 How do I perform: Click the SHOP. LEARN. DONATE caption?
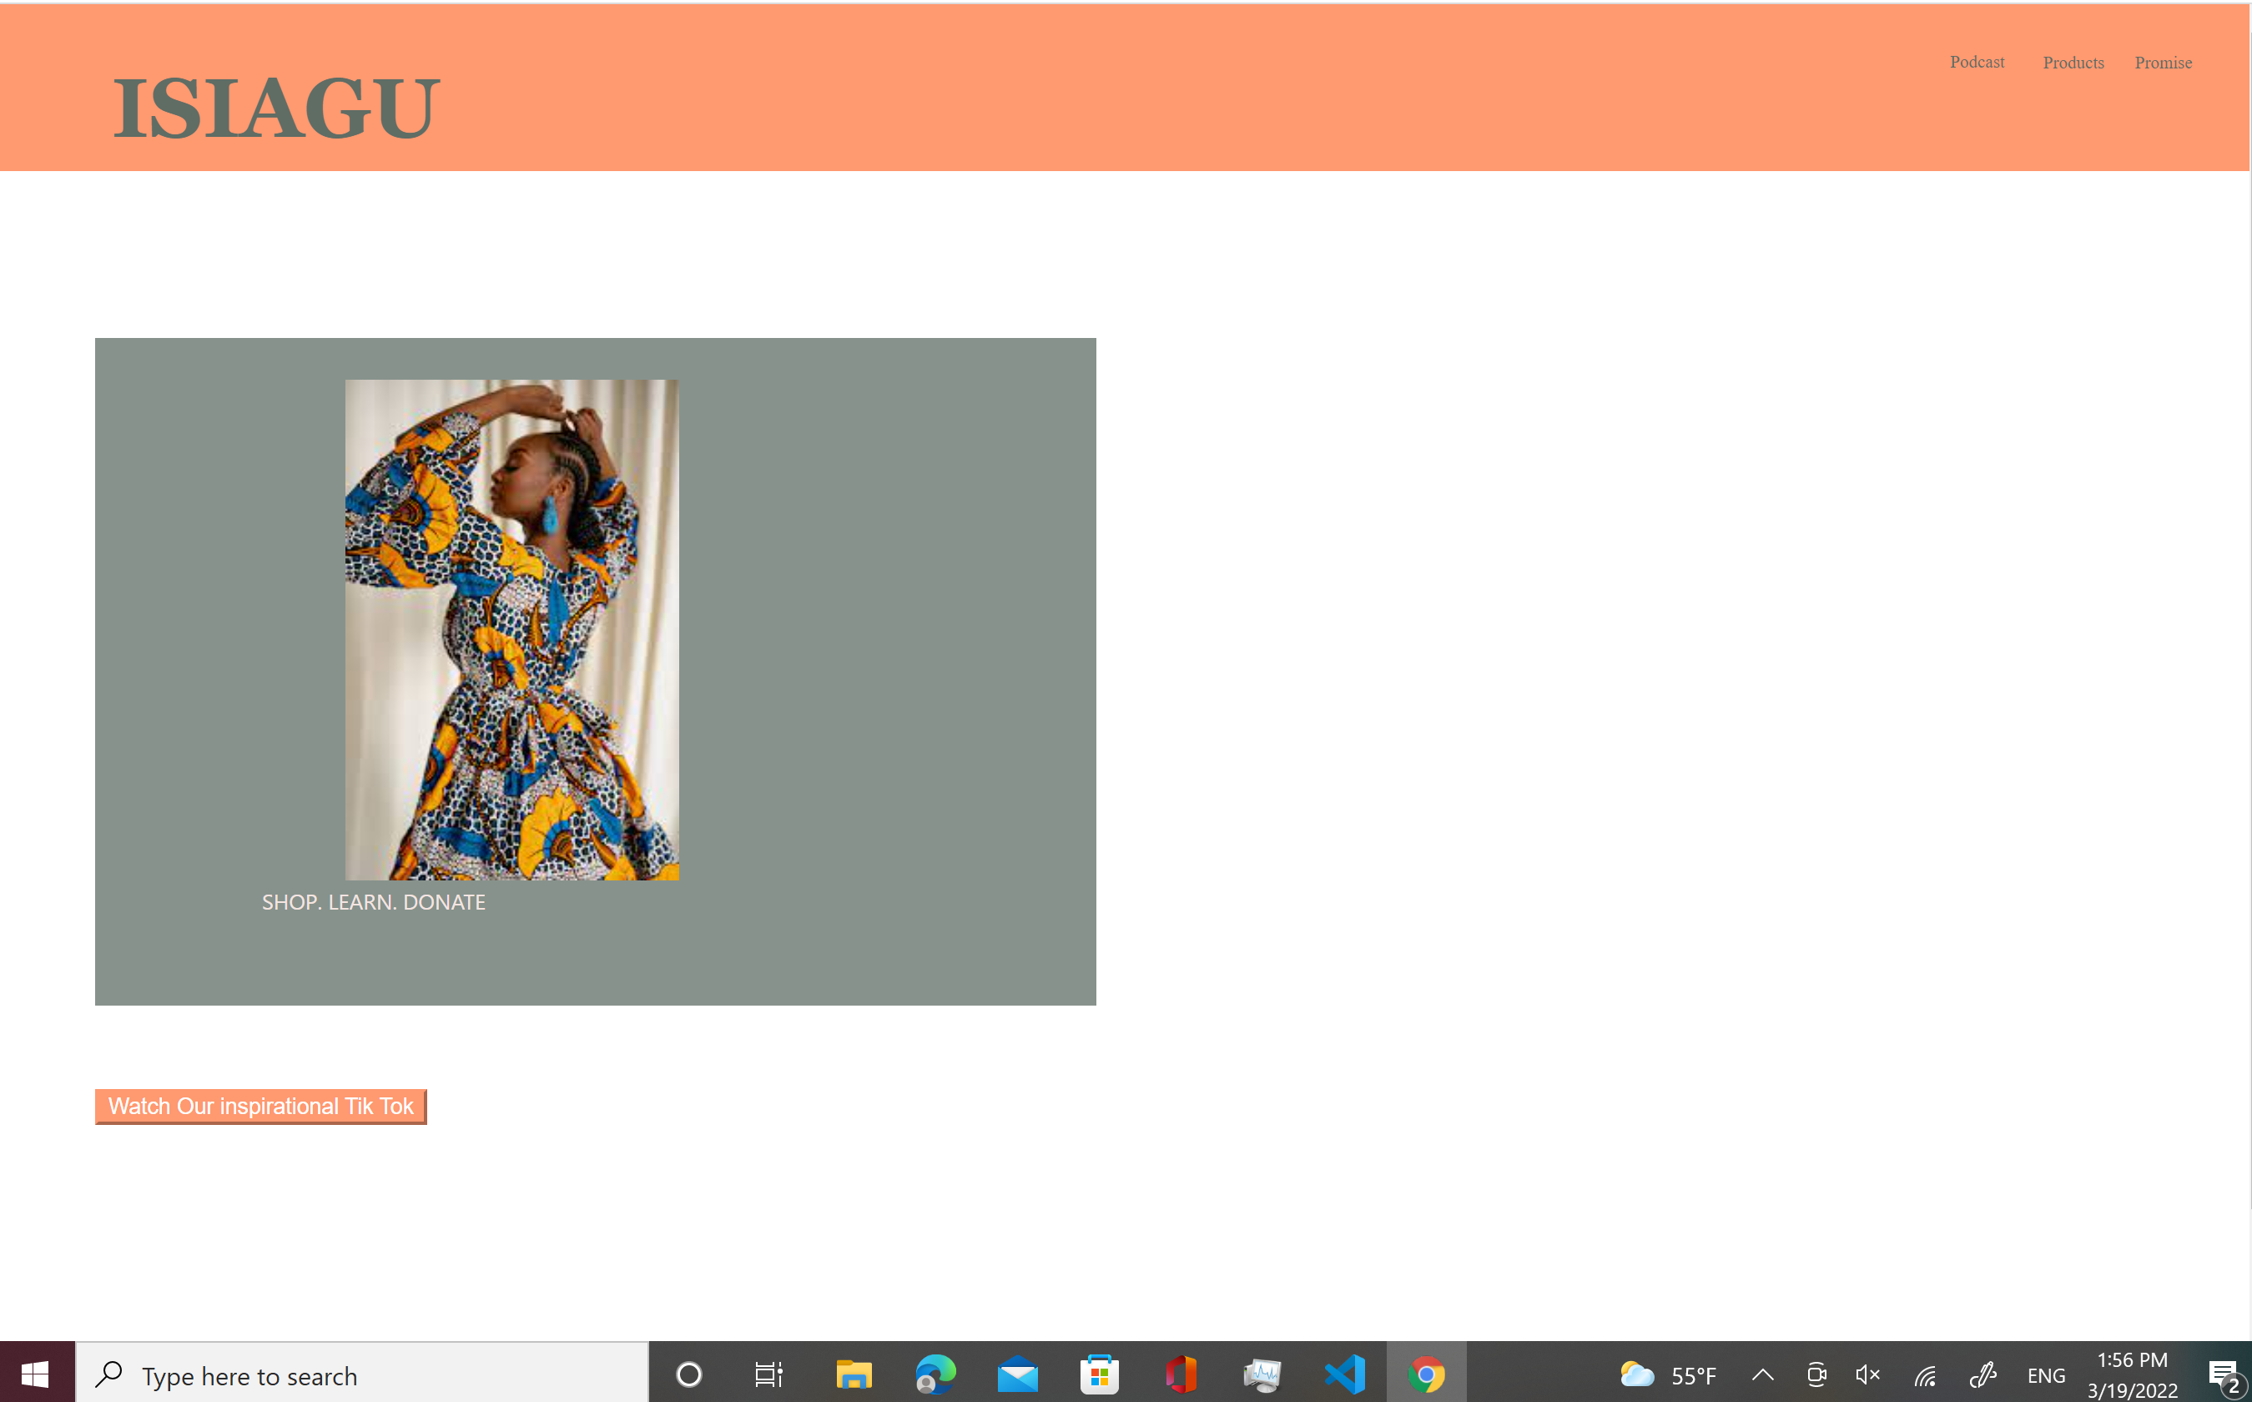click(x=373, y=902)
